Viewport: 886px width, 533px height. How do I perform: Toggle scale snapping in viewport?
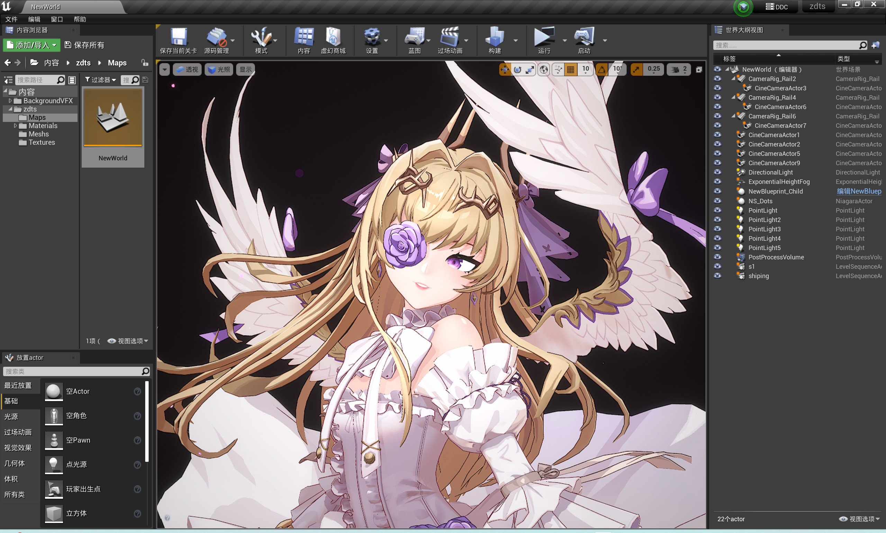[636, 69]
